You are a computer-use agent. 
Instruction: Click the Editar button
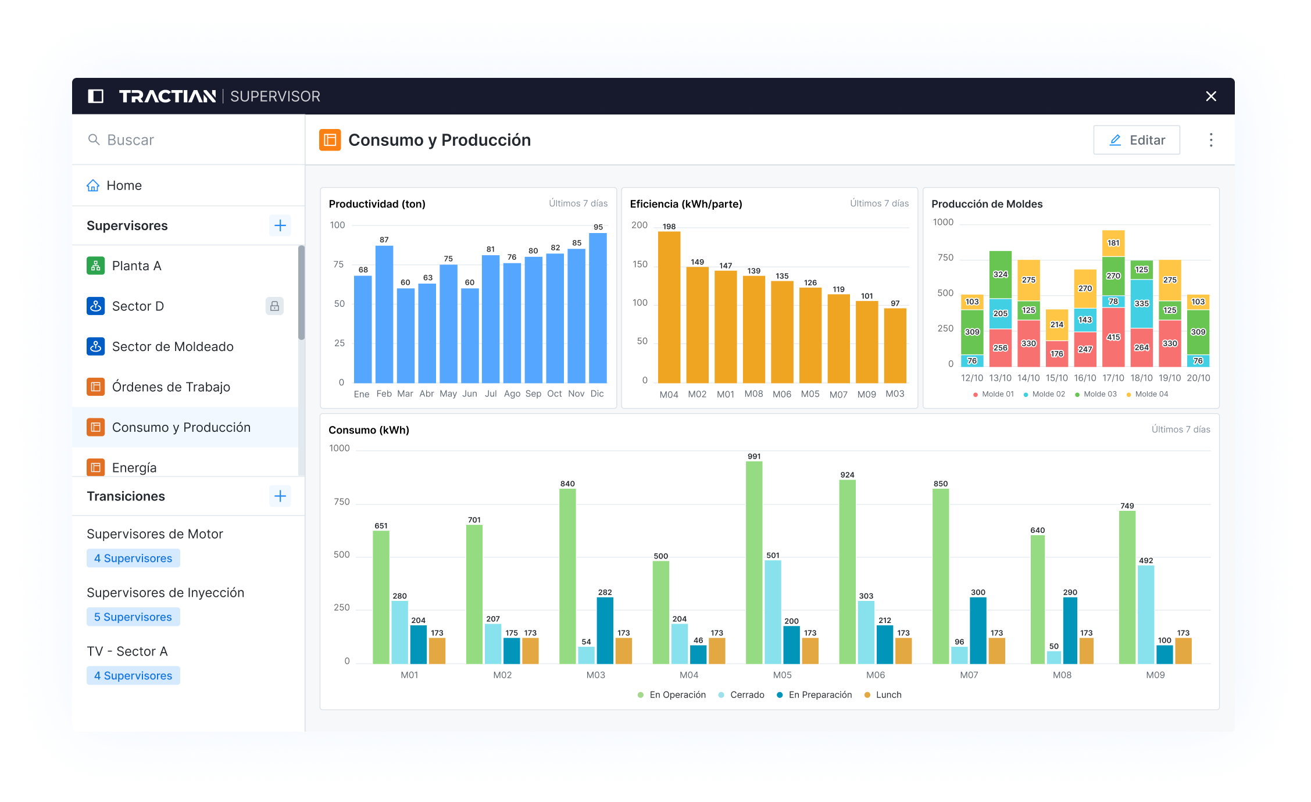click(1136, 140)
